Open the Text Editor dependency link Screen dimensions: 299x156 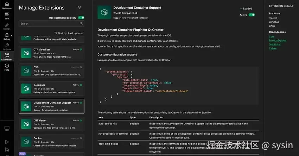point(275,44)
